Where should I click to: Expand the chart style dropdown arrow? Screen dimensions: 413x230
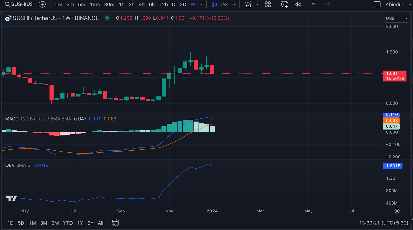(x=234, y=4)
